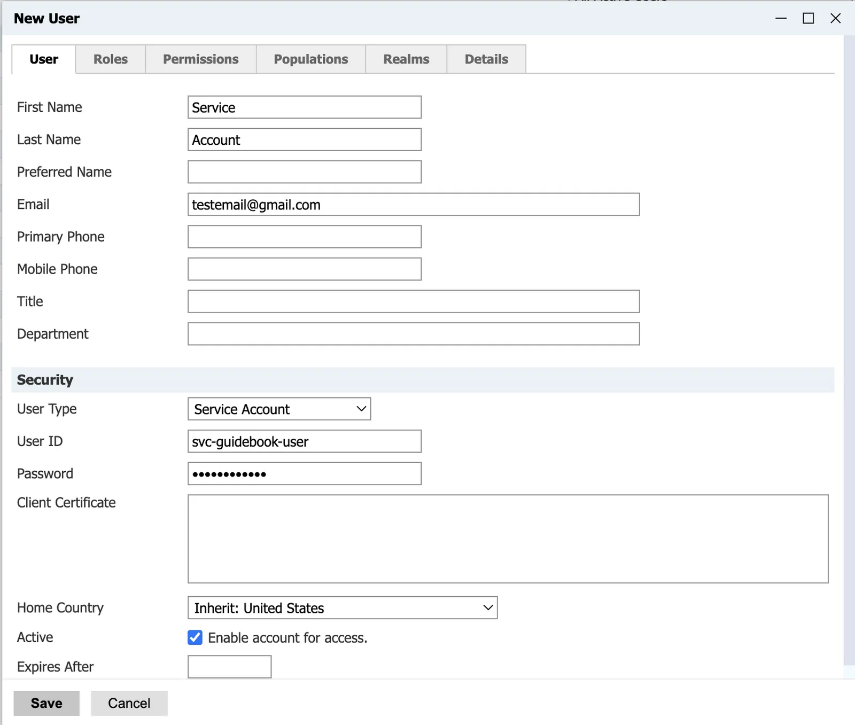The image size is (855, 725).
Task: Select the User tab
Action: 44,59
